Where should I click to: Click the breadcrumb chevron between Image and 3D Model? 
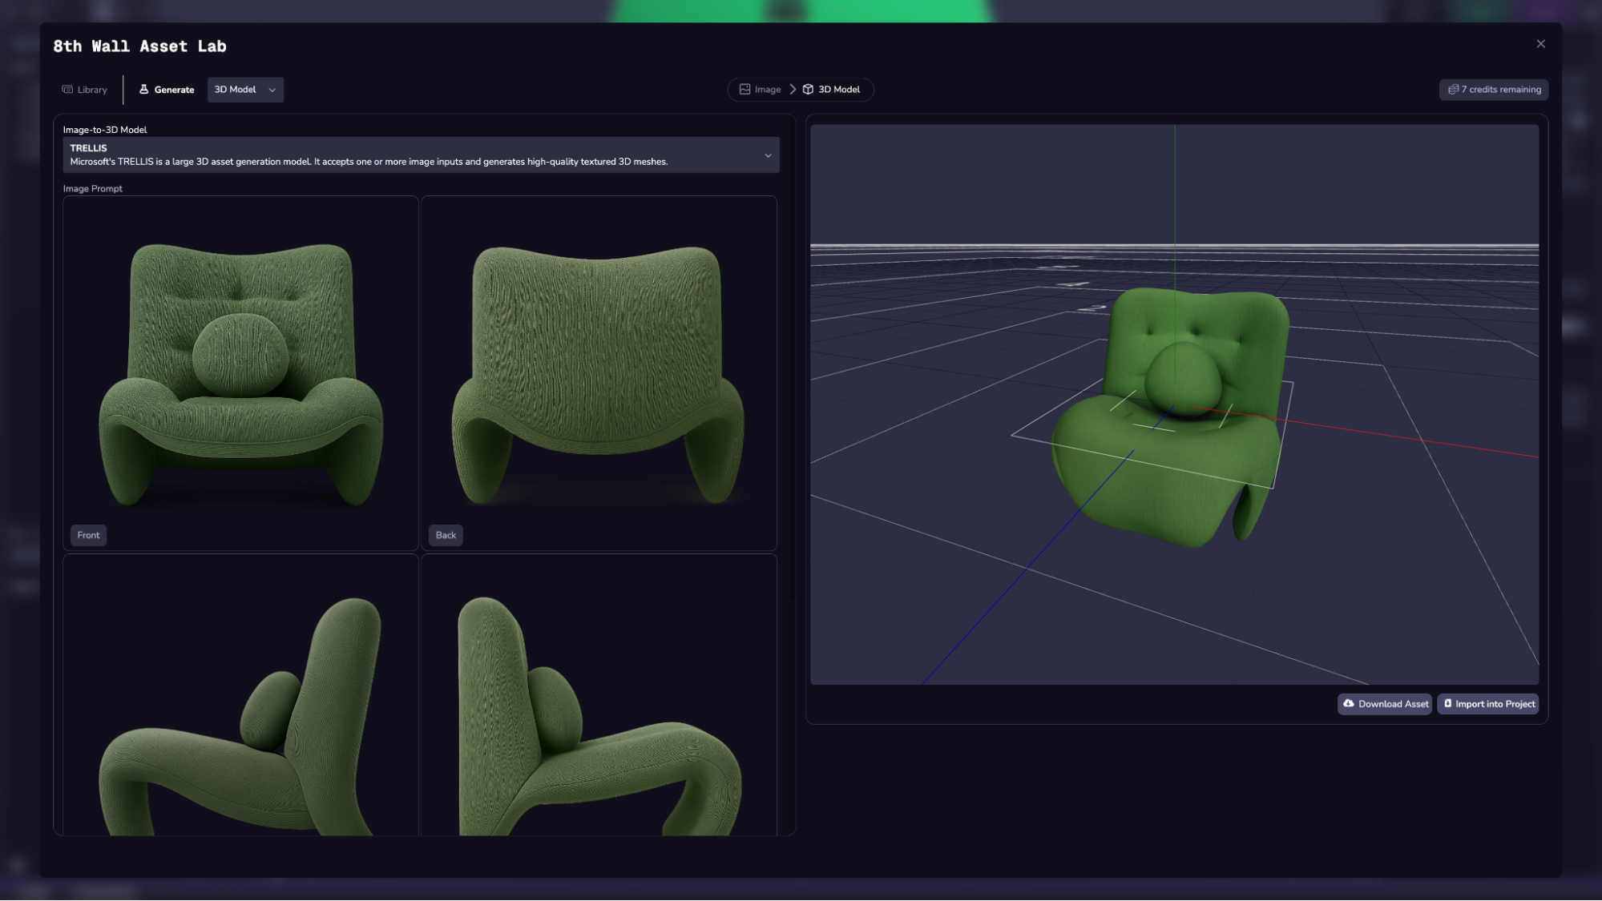coord(793,90)
